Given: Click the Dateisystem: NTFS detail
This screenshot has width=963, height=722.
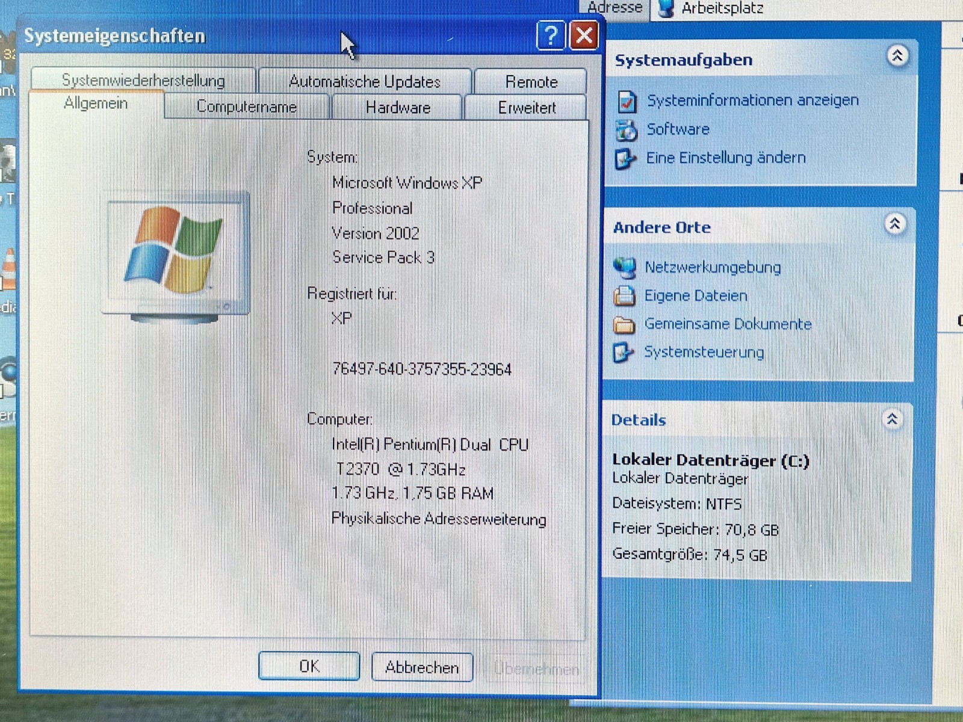Looking at the screenshot, I should [677, 504].
